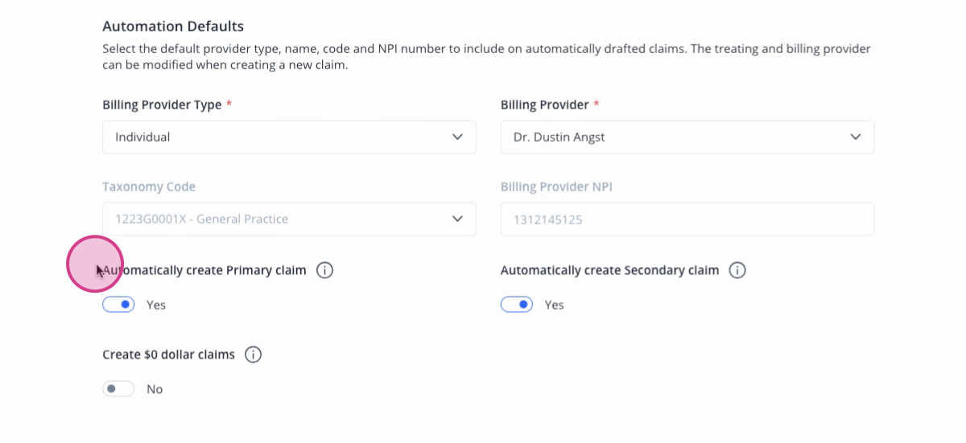Click the Create $0 dollar claims label
966x443 pixels.
tap(169, 355)
